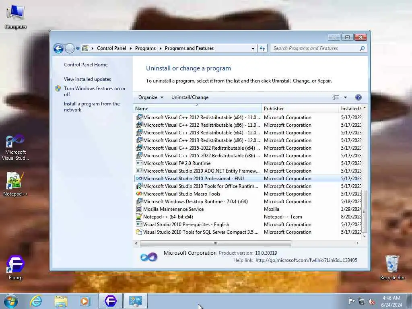Click the vertical scrollbar thumb in program list

[364, 211]
